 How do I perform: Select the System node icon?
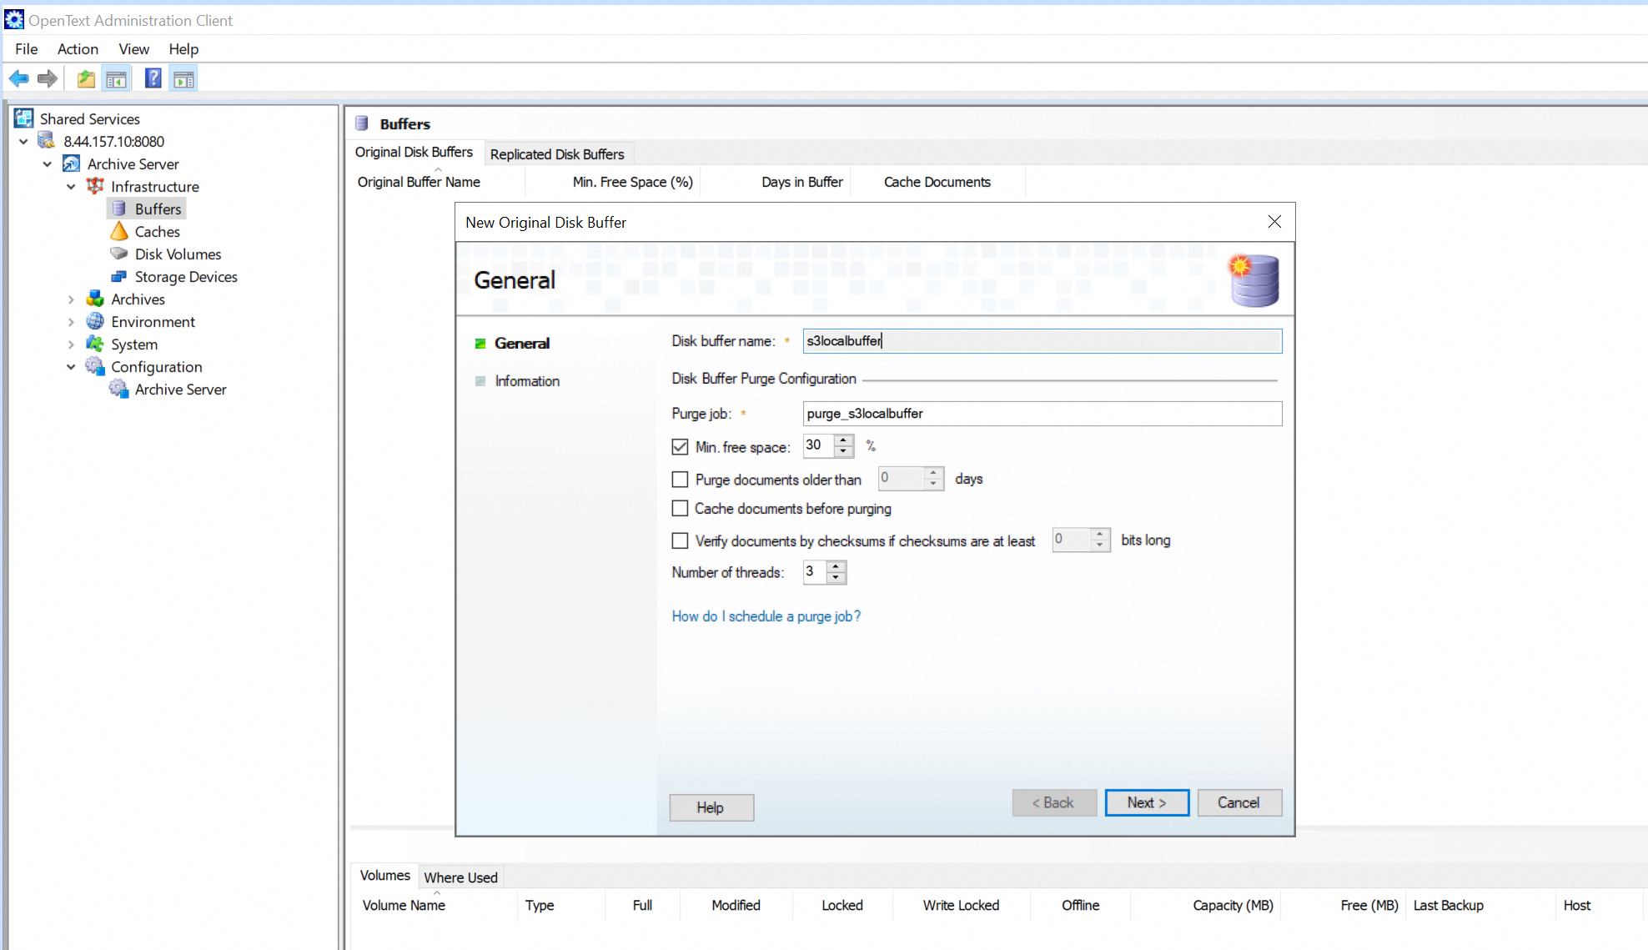pos(96,344)
